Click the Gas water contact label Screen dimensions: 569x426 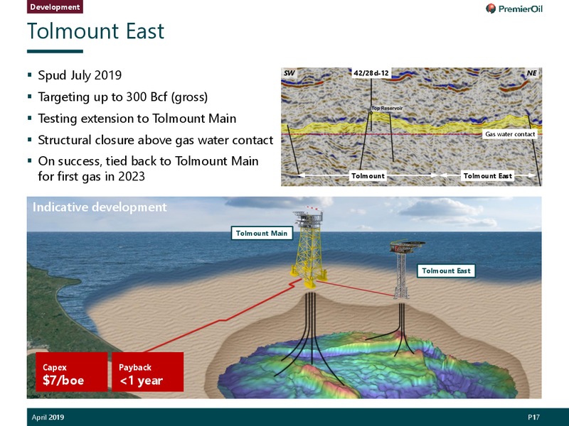click(510, 134)
